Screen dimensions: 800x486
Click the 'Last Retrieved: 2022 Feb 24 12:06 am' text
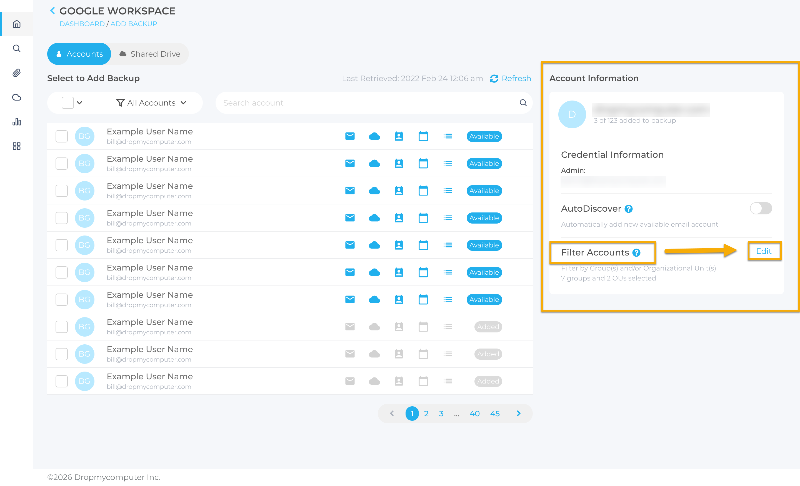tap(412, 79)
